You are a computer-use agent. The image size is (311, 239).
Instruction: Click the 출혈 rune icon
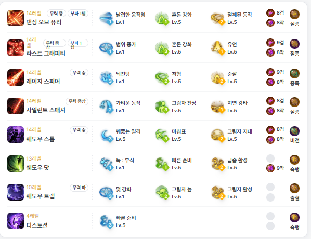pyautogui.click(x=294, y=189)
